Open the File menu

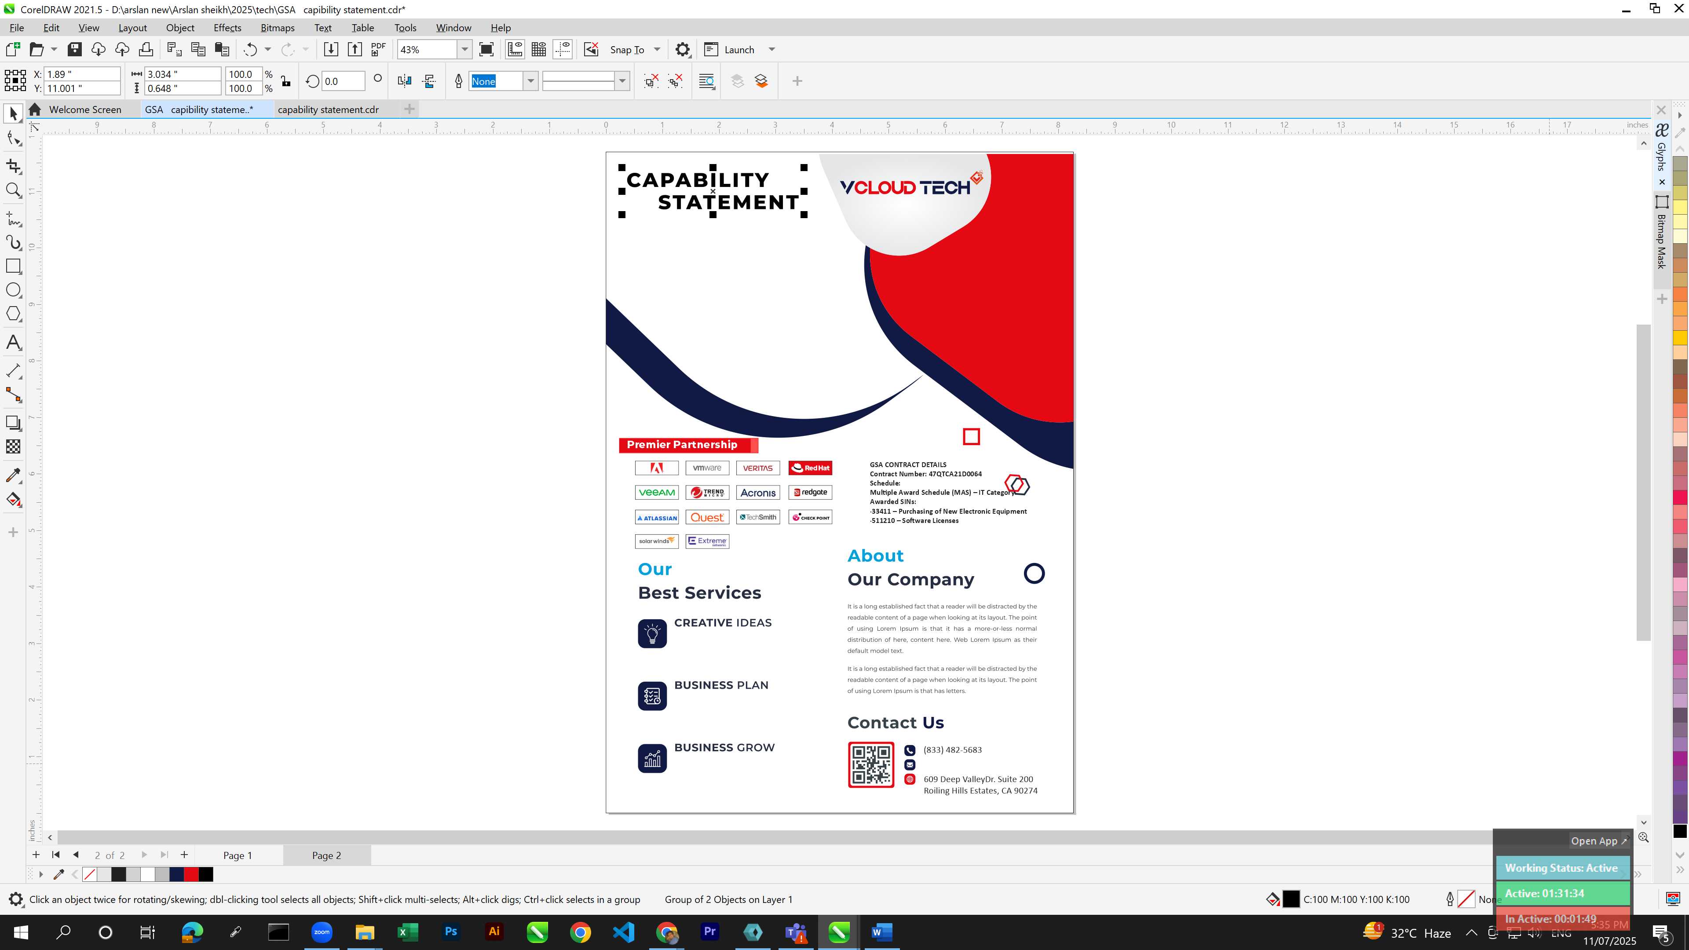pyautogui.click(x=17, y=28)
